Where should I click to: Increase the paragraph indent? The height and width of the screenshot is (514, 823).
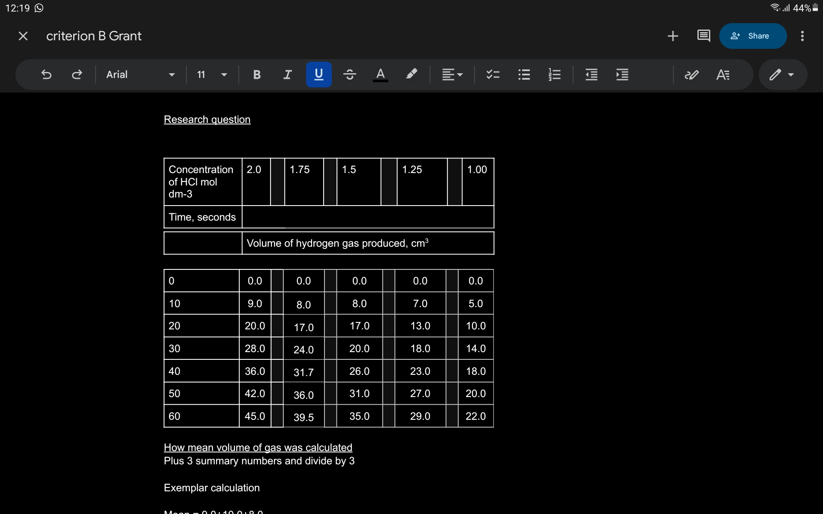[622, 75]
